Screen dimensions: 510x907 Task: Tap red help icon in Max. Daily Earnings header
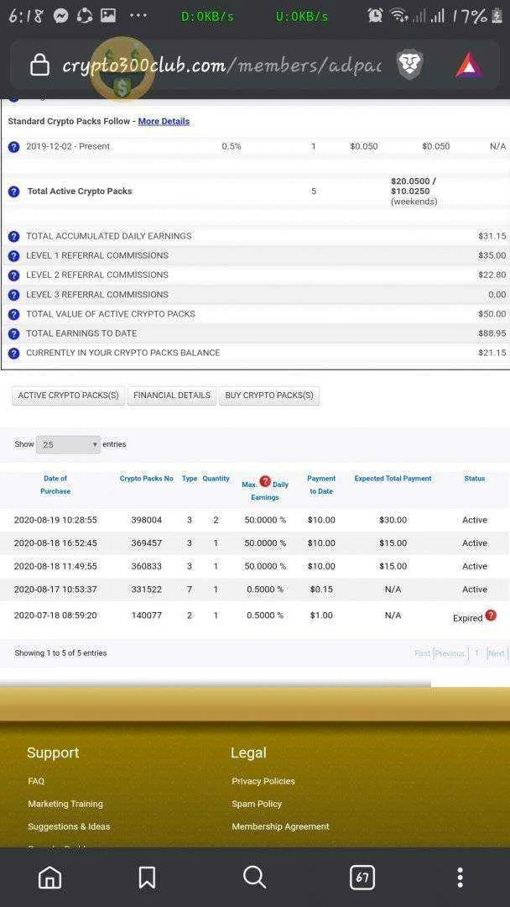(x=265, y=481)
